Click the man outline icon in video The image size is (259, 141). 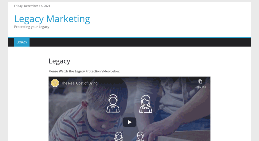pos(113,104)
